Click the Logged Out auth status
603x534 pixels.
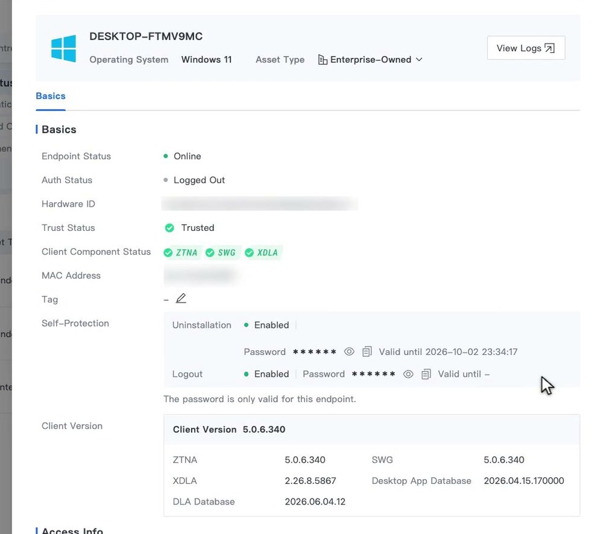pyautogui.click(x=199, y=180)
